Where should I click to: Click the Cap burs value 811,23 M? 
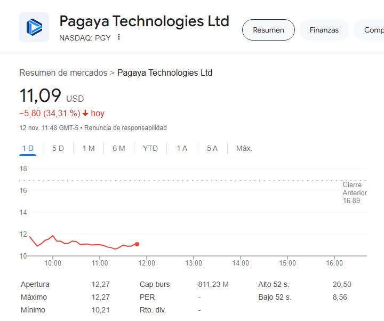coord(213,284)
